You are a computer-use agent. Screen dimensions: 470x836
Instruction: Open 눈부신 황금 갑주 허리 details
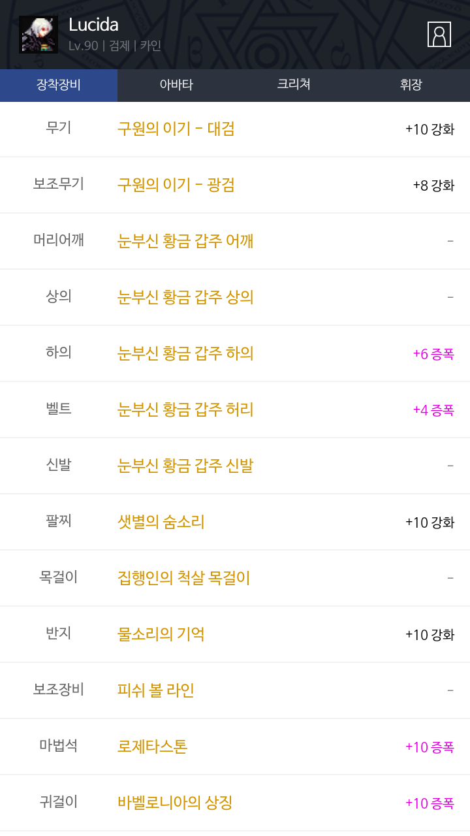pos(185,410)
